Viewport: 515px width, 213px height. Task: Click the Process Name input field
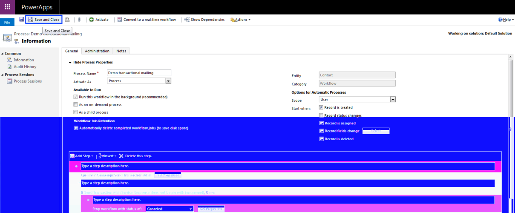[139, 73]
